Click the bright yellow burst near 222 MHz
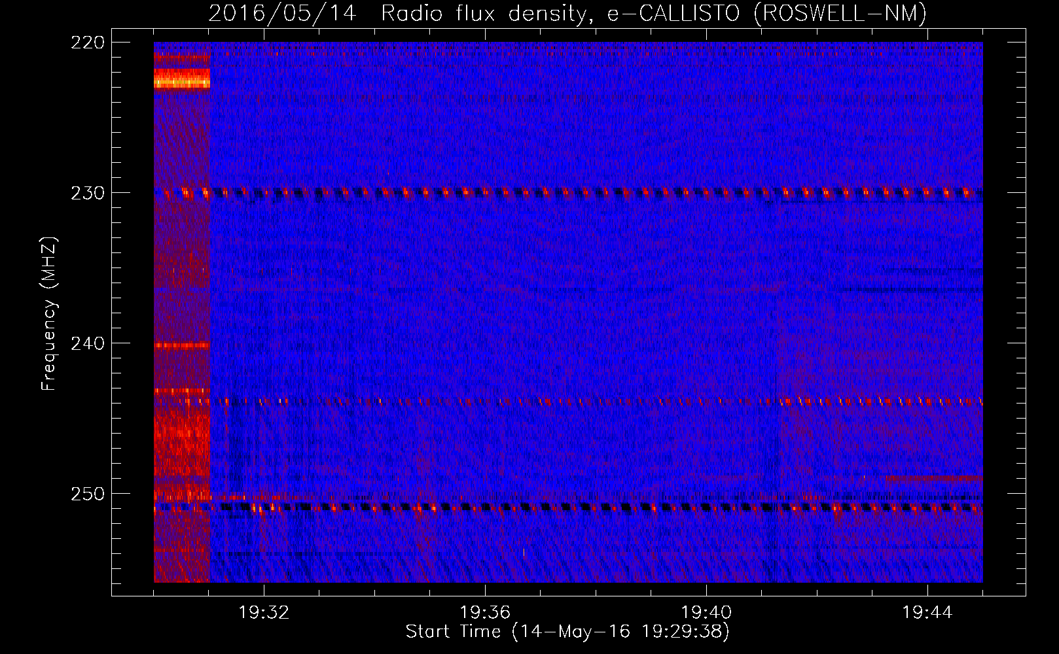This screenshot has width=1059, height=654. pos(182,80)
